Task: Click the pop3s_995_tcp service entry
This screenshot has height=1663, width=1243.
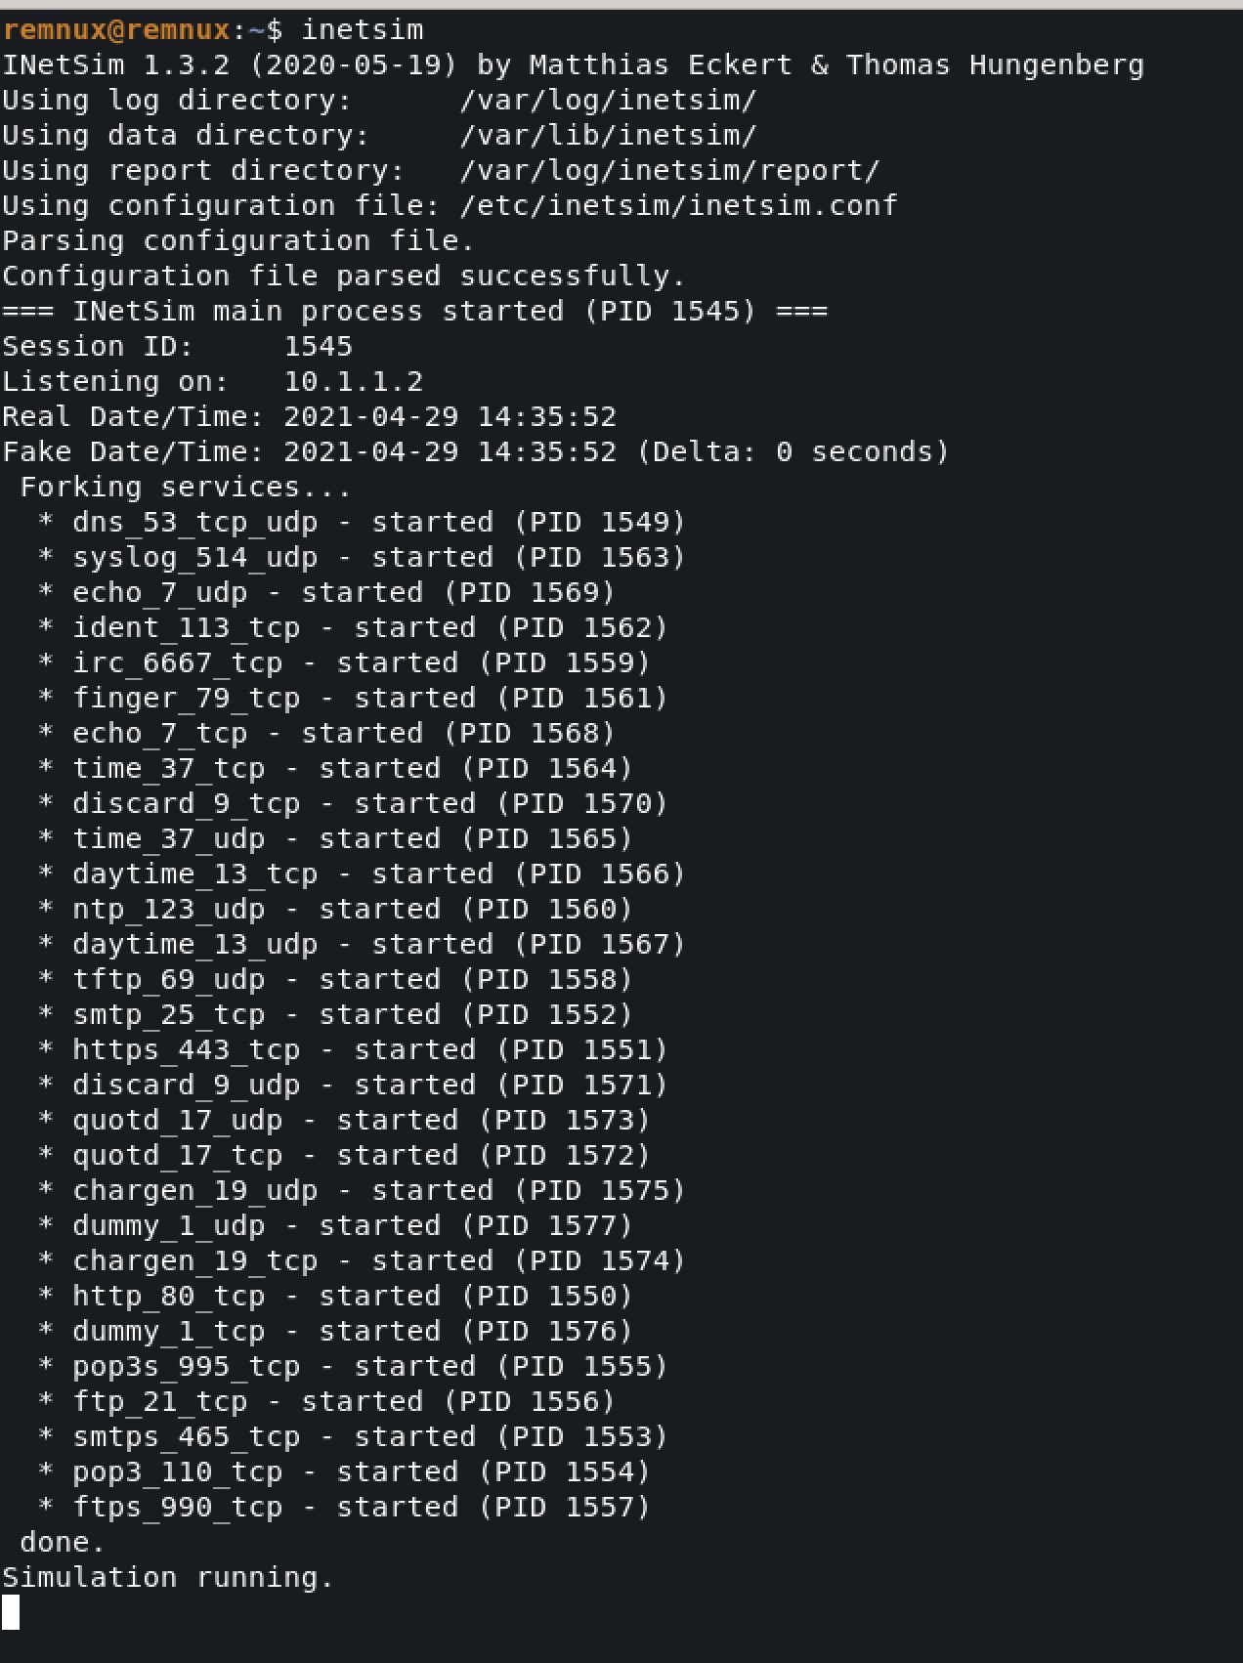Action: [187, 1367]
